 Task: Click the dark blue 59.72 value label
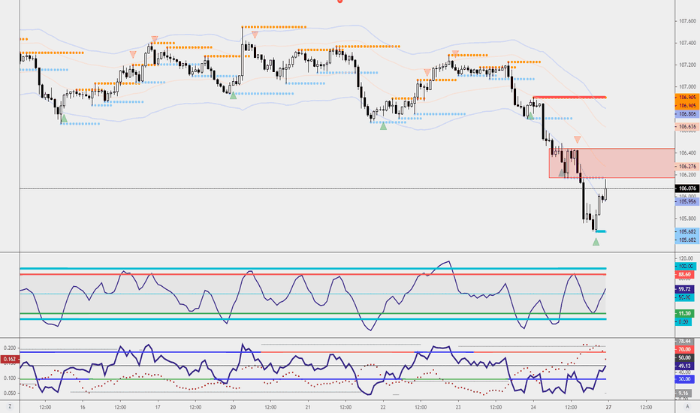[683, 289]
